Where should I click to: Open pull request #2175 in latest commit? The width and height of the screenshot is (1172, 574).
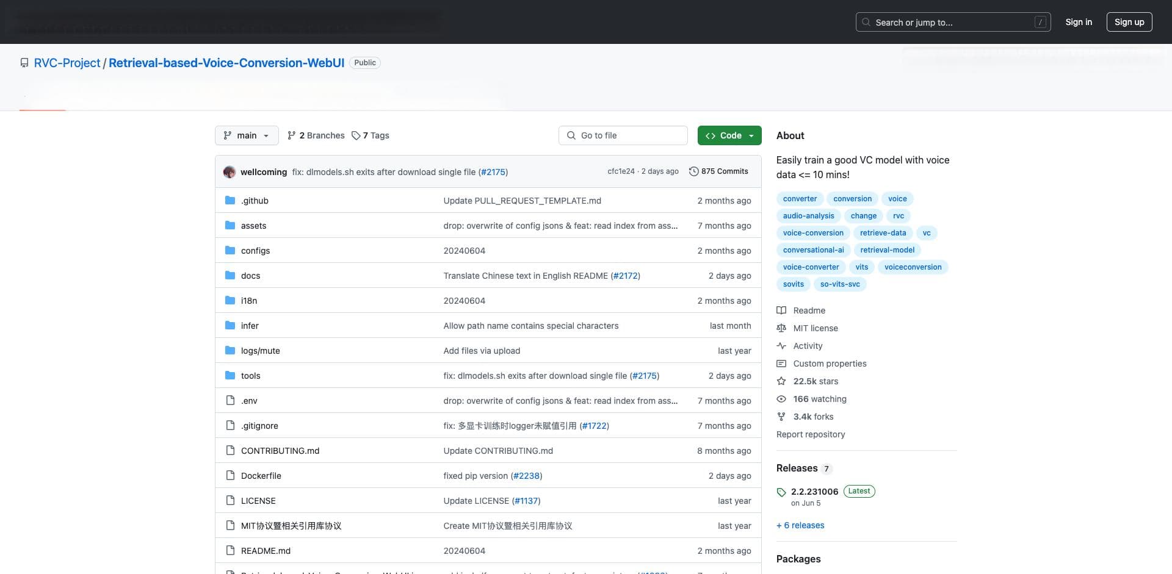[493, 172]
